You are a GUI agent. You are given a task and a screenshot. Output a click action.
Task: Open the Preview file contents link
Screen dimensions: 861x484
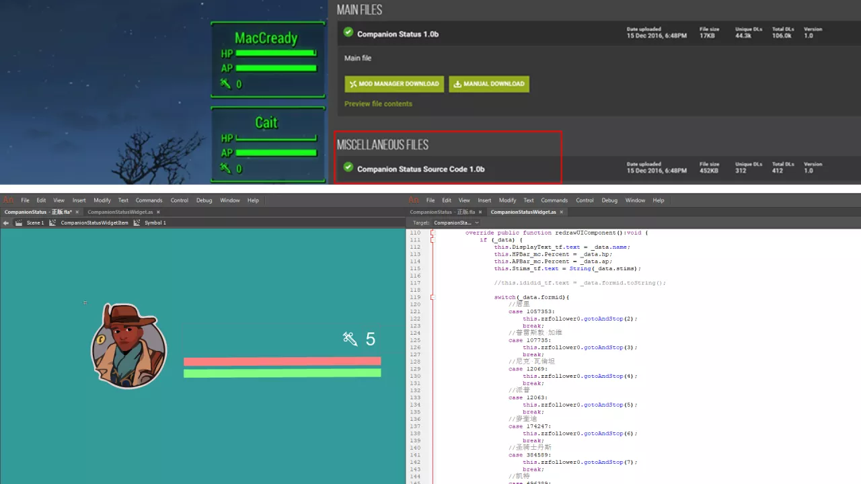(378, 104)
